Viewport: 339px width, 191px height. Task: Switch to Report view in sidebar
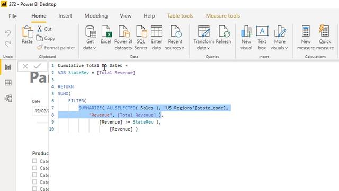[x=8, y=67]
